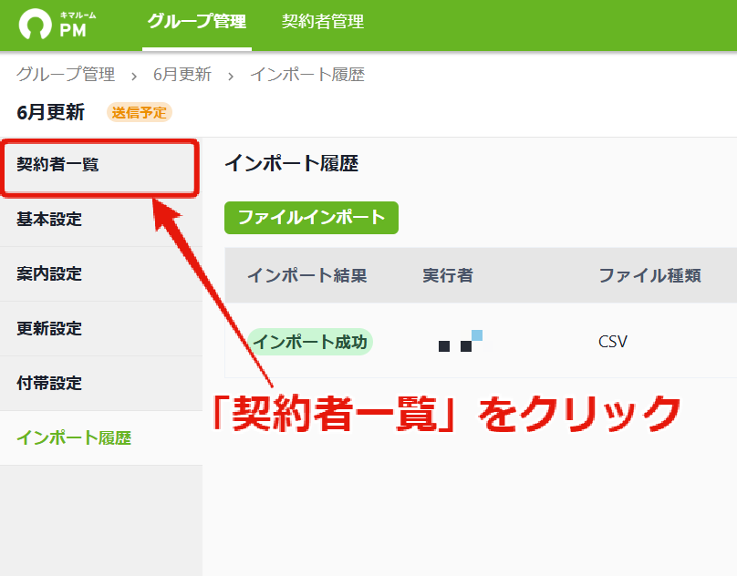
Task: Choose 付帯設定 from the sidebar
Action: [x=100, y=384]
